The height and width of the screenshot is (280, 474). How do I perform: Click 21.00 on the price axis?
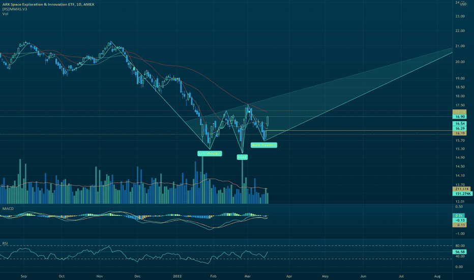pyautogui.click(x=460, y=46)
